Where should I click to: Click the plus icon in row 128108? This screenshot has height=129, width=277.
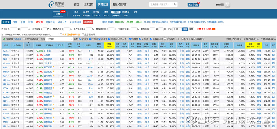pos(274,84)
